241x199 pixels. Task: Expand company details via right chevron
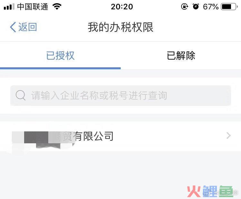click(228, 136)
